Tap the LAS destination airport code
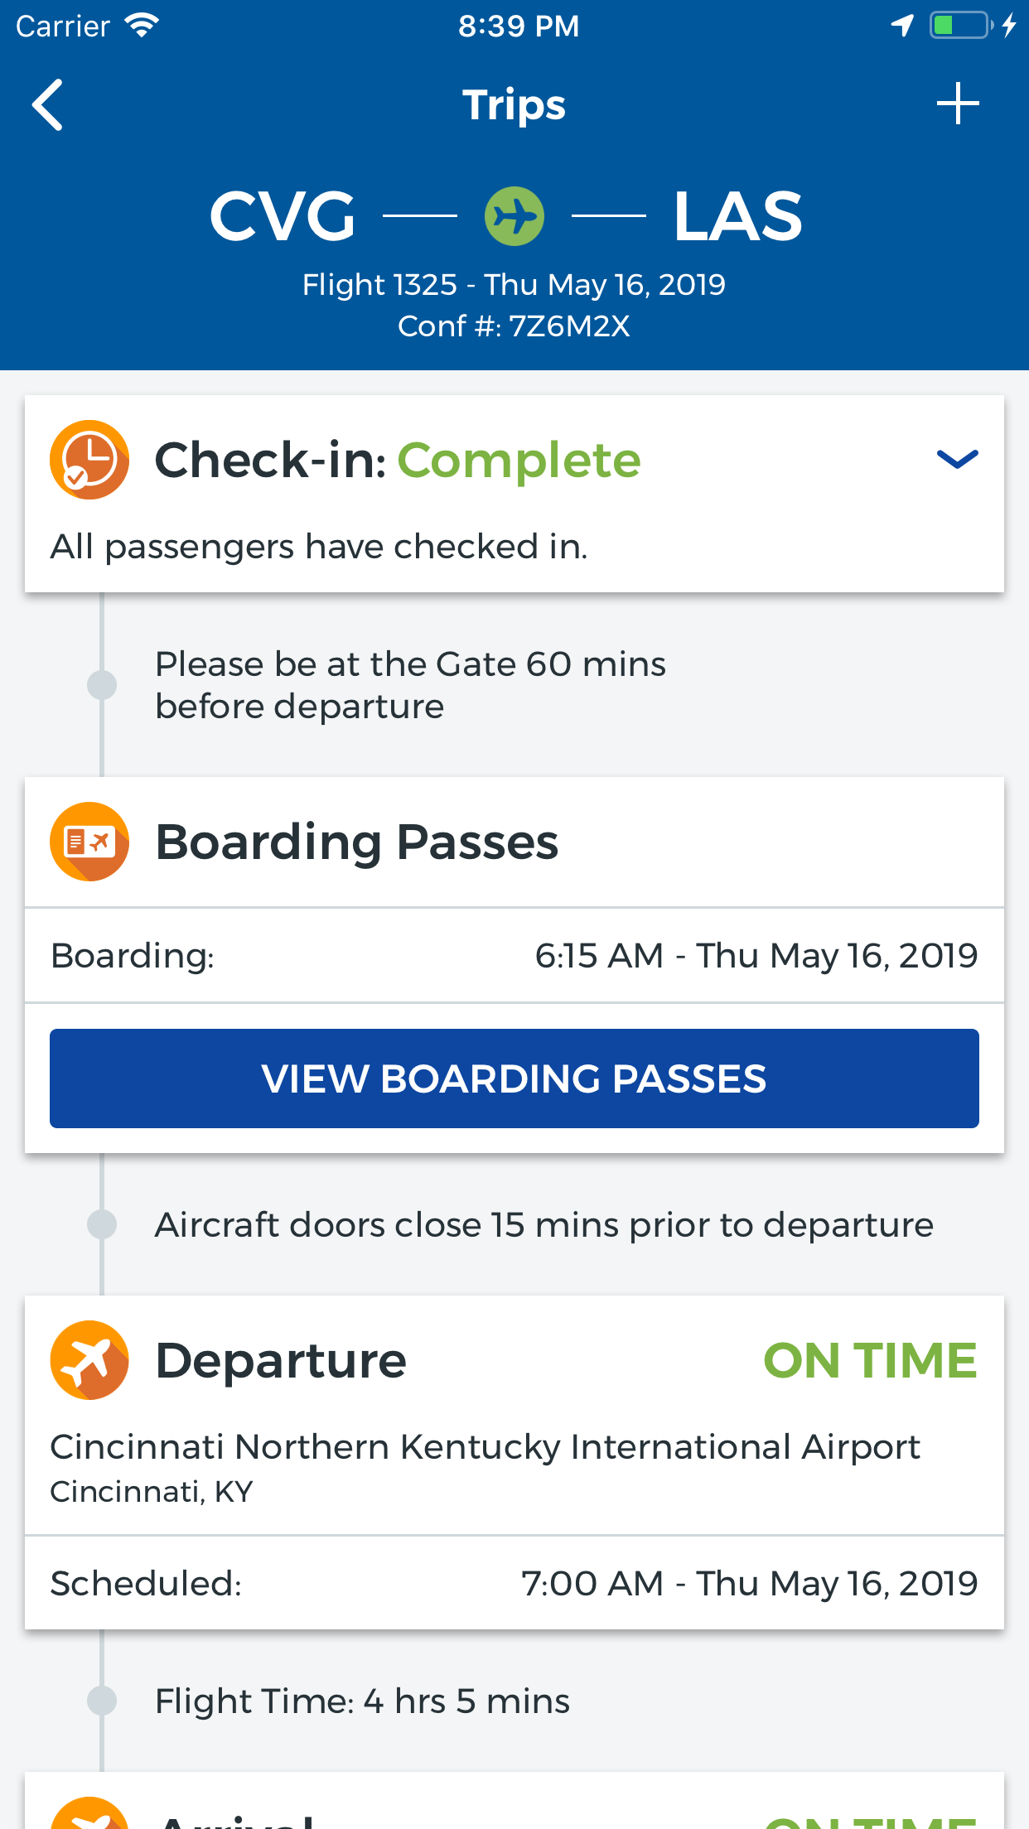This screenshot has height=1829, width=1029. point(737,216)
